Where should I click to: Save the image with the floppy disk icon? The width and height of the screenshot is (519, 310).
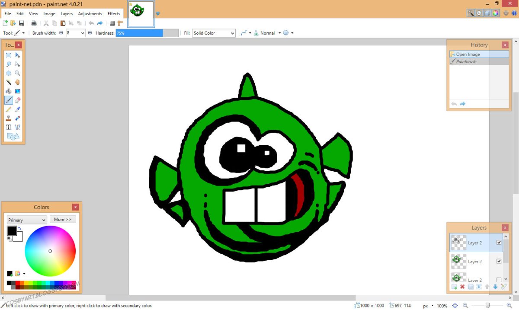[x=22, y=23]
